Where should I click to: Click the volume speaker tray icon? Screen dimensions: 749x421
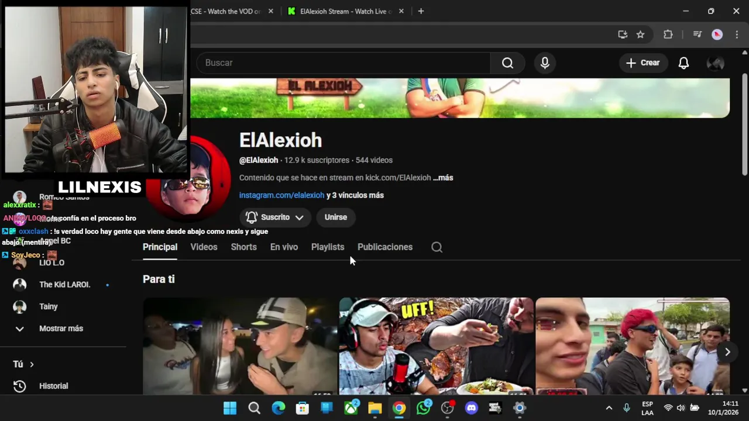681,408
